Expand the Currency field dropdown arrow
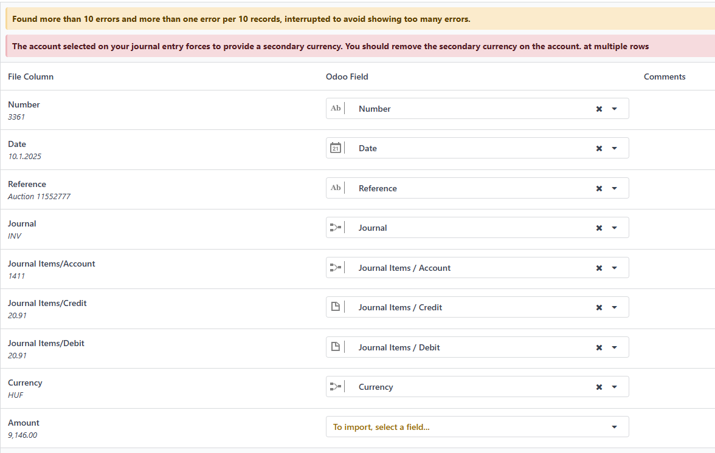 [614, 387]
